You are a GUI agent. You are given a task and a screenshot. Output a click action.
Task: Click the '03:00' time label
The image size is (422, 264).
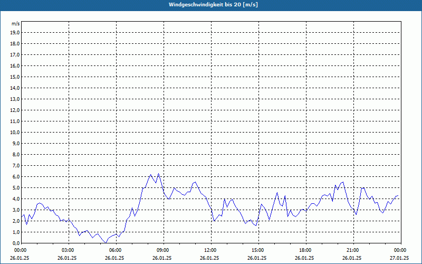point(69,250)
